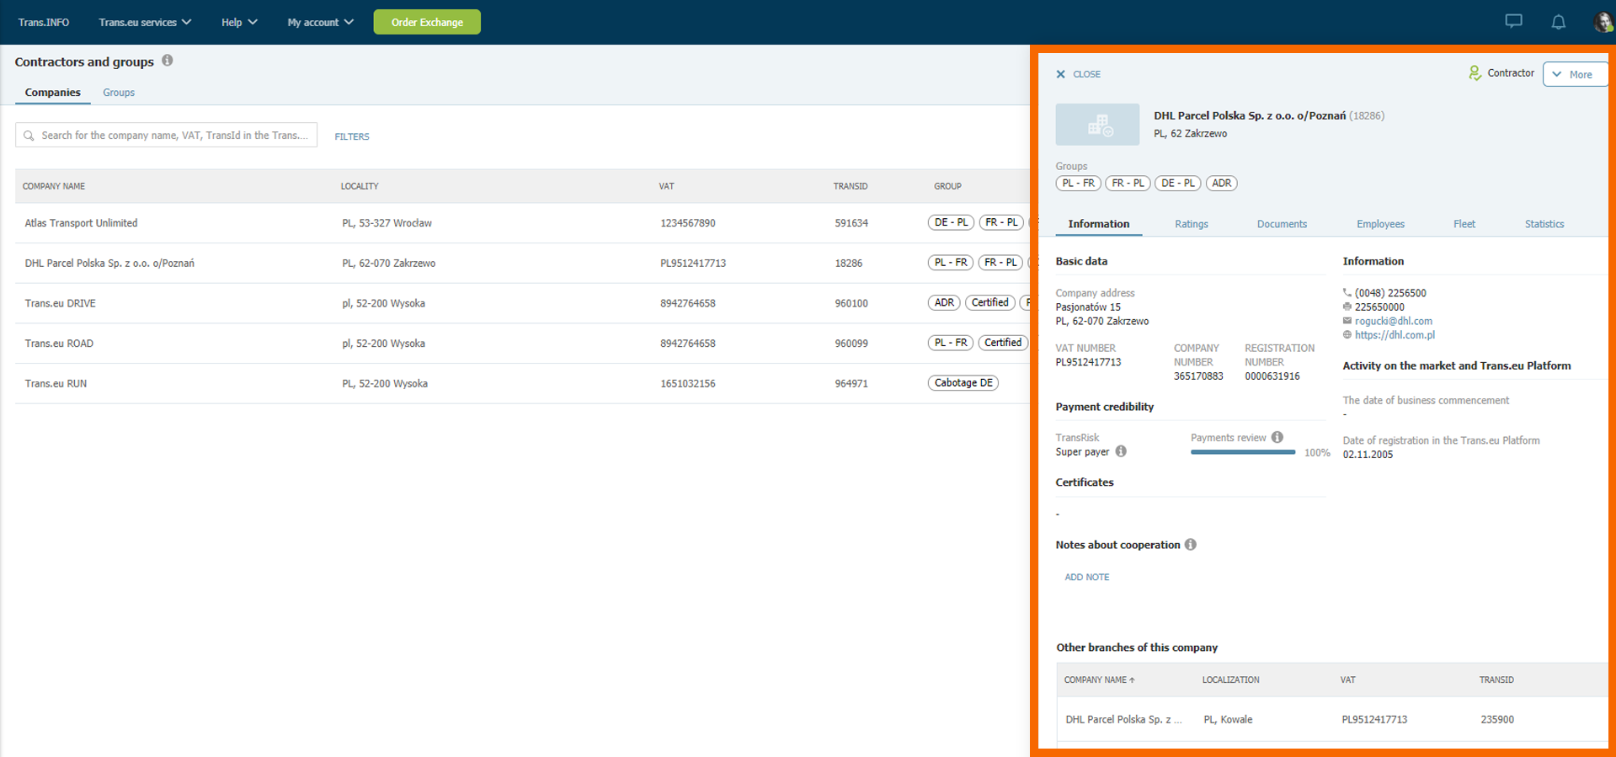Click ADD NOTE link
Screen dimensions: 1616x757
click(1086, 577)
